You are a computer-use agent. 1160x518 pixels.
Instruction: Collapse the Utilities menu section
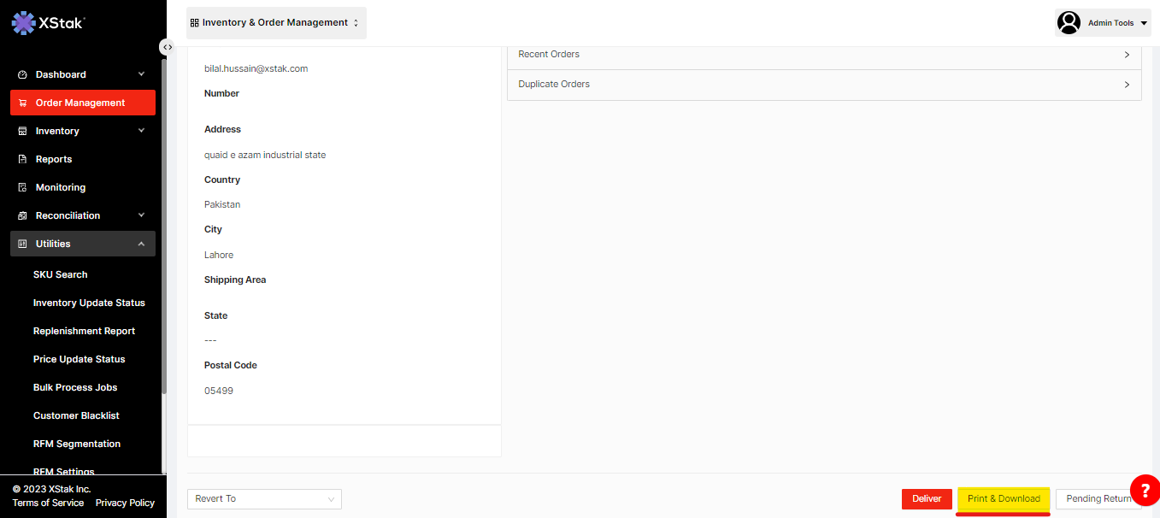click(x=141, y=244)
